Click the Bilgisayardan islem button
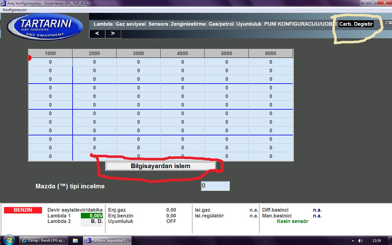The width and height of the screenshot is (392, 245). point(160,166)
